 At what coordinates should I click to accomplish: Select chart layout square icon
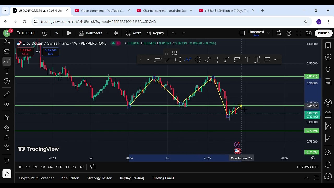pos(242,33)
